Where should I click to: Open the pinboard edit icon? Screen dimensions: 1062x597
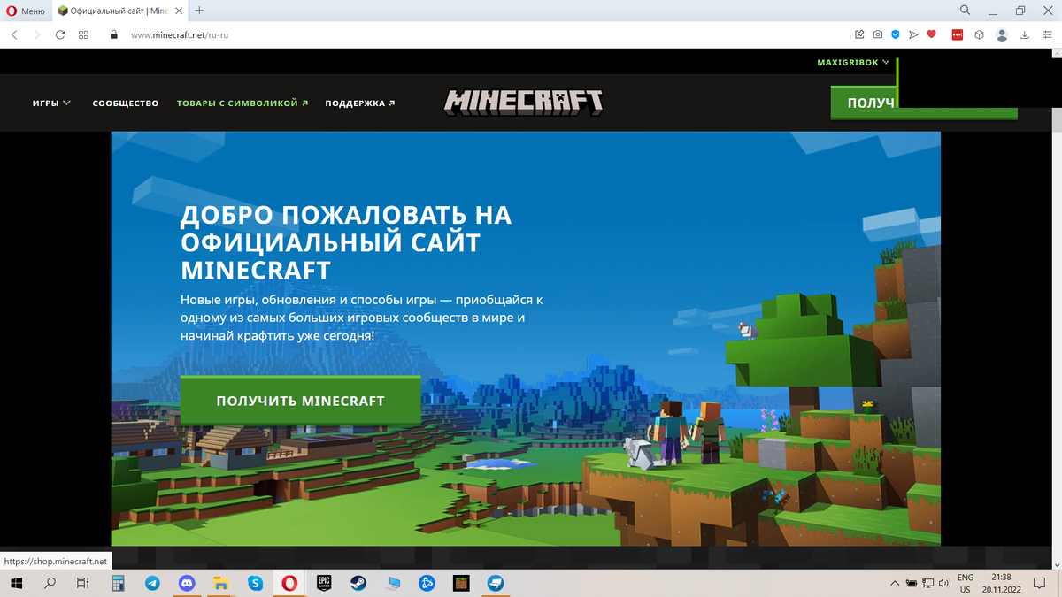tap(859, 35)
